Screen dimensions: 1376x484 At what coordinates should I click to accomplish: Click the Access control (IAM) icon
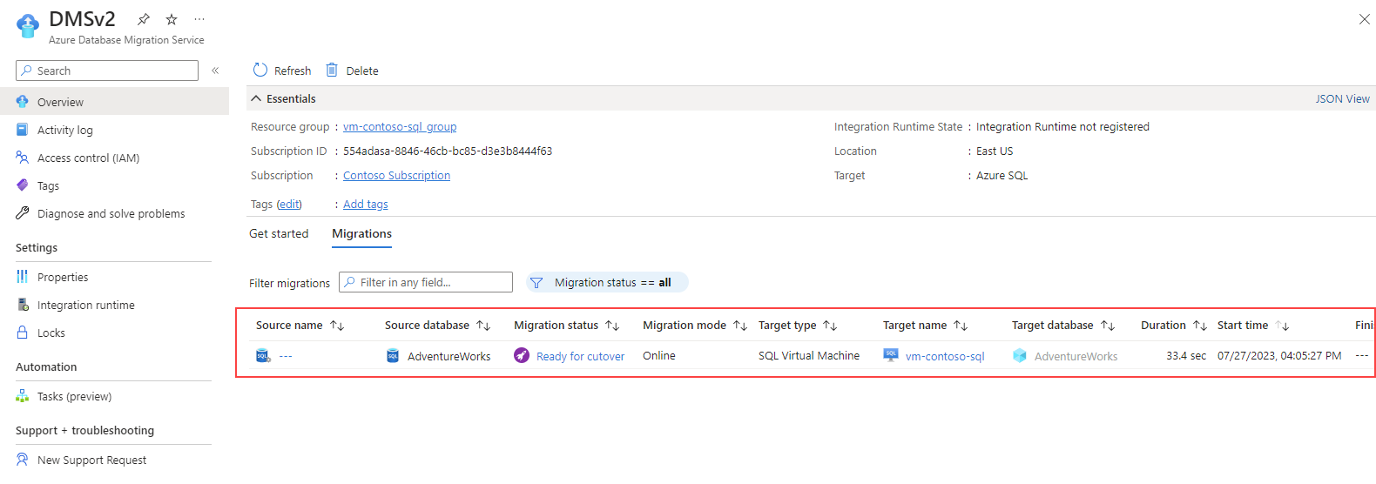23,158
